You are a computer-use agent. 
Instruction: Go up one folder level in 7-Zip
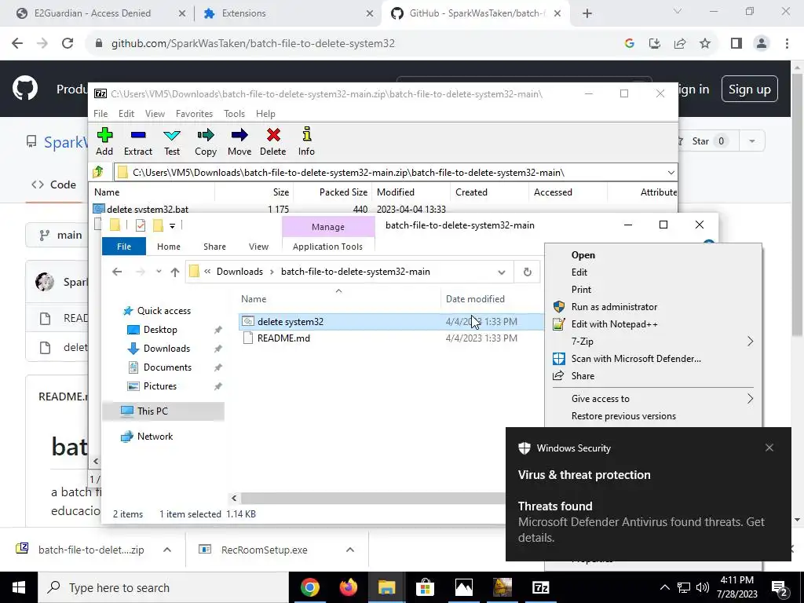click(98, 172)
